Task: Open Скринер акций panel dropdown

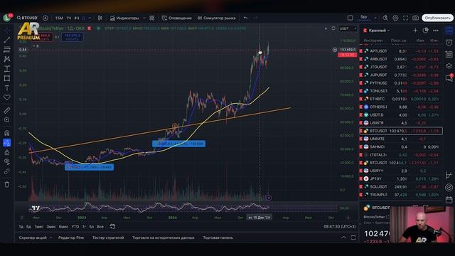Action: pyautogui.click(x=36, y=238)
